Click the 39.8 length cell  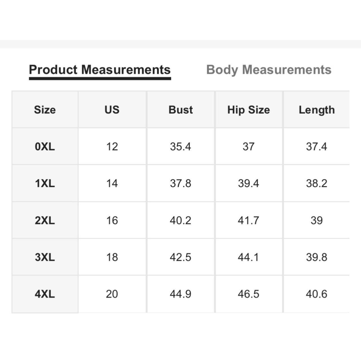(x=316, y=257)
